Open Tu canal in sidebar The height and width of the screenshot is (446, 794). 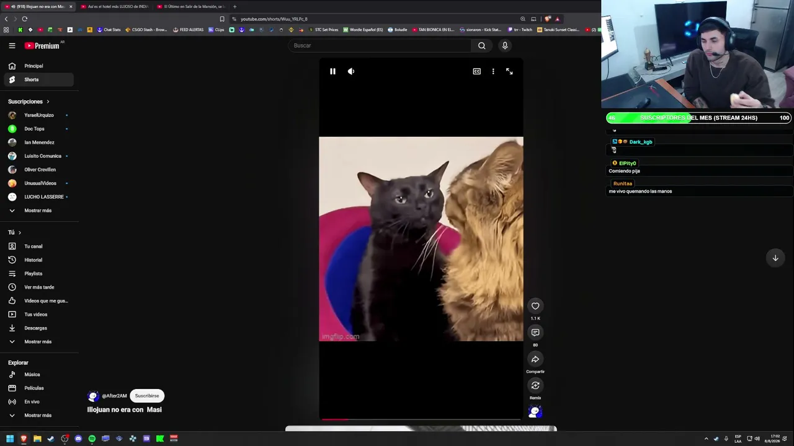pos(39,247)
